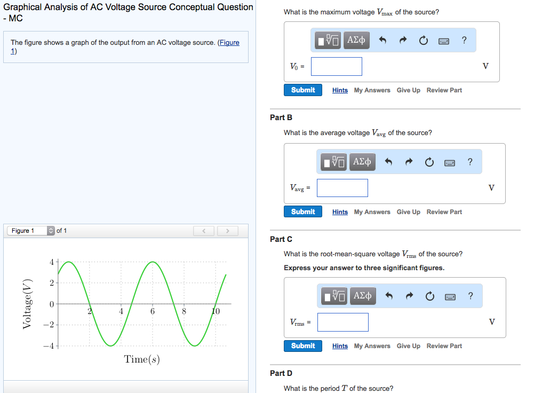The image size is (534, 393).
Task: Open the Figure 1 link in the problem statement
Action: [x=229, y=42]
